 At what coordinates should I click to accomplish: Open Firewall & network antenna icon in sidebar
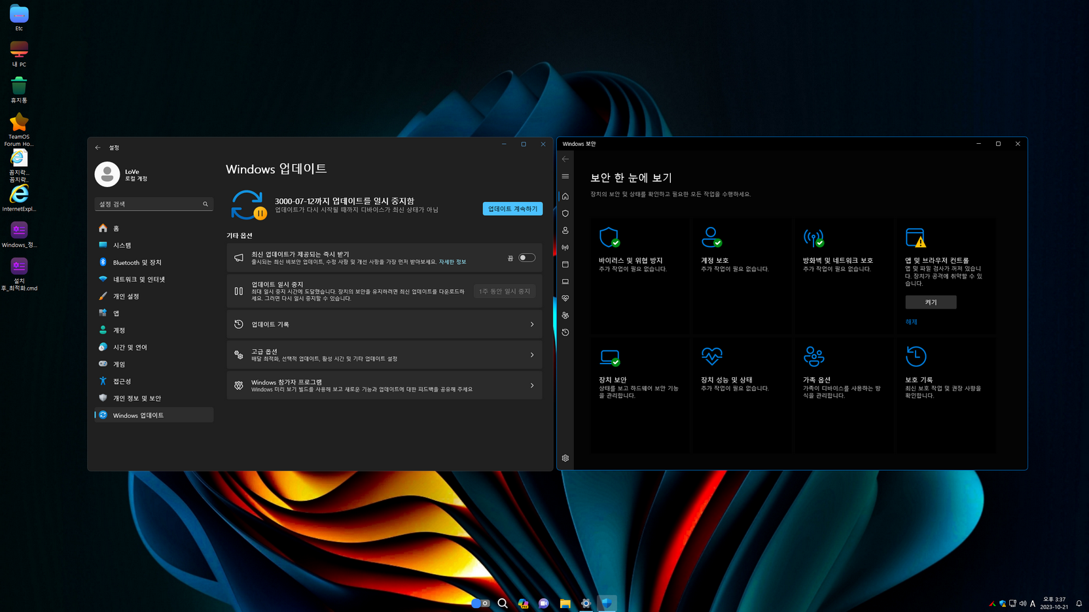565,247
